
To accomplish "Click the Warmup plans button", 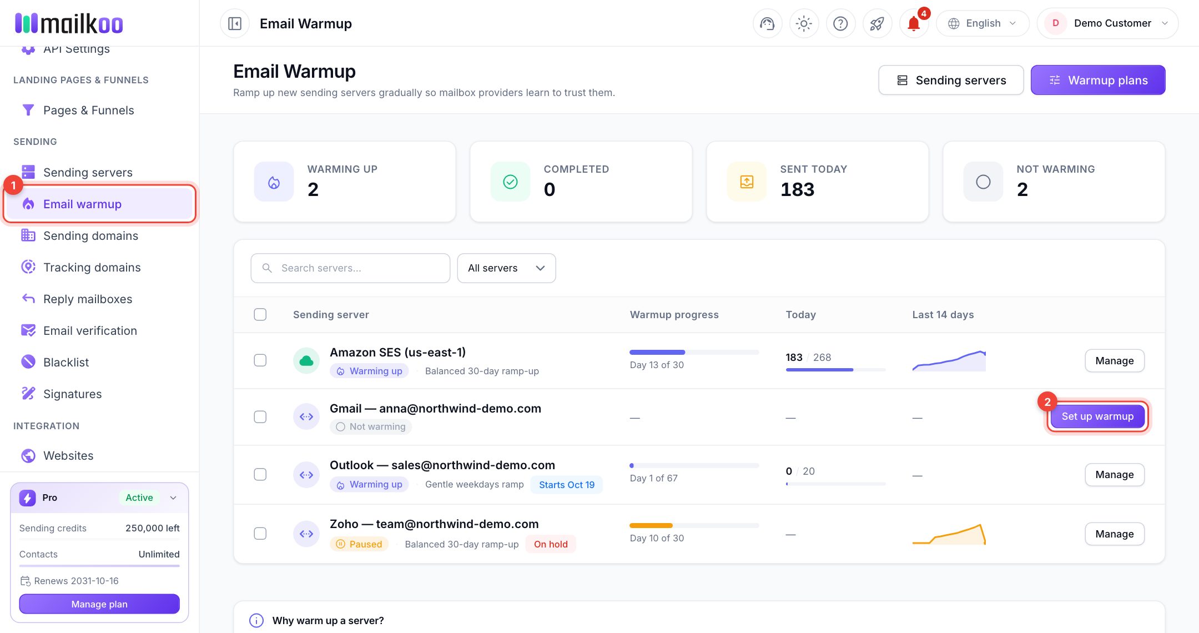I will pos(1098,80).
